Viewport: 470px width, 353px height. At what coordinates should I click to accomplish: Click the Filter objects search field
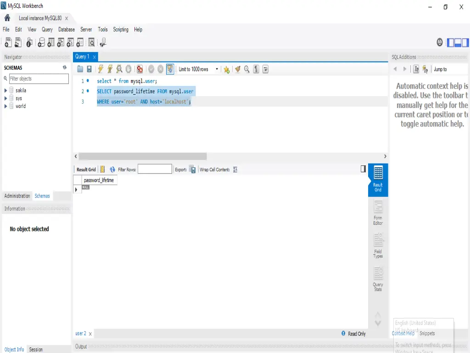point(39,79)
